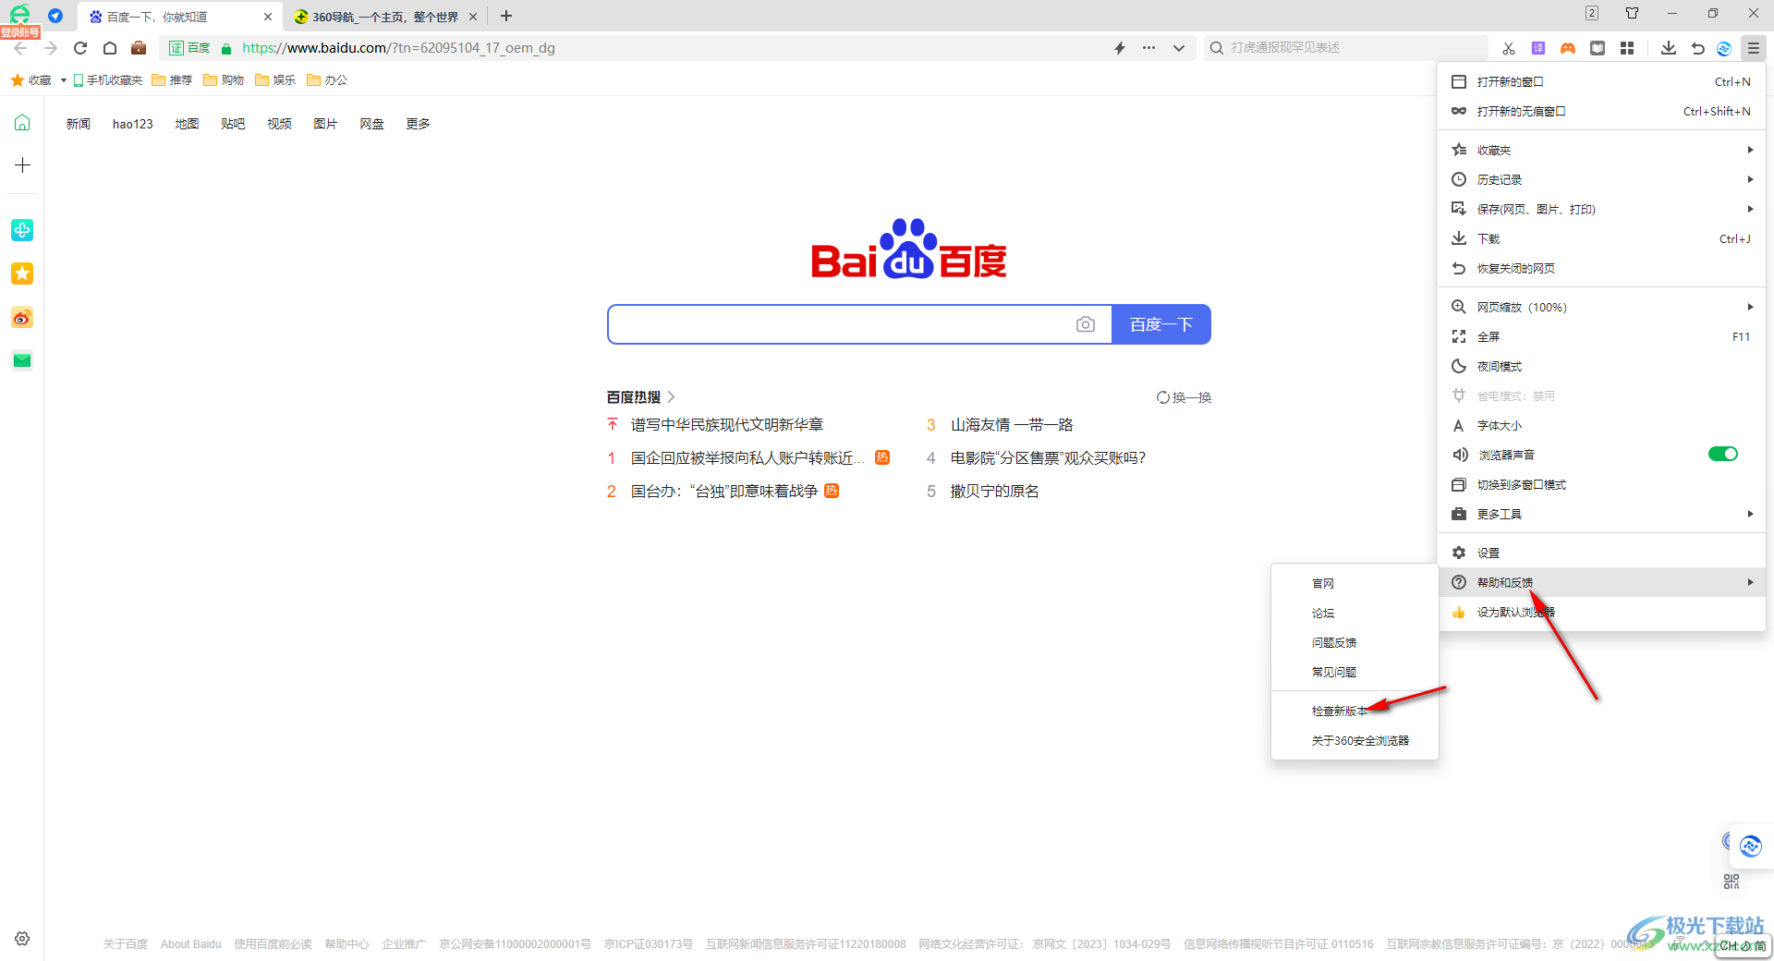
Task: Select 检查新版本 in help submenu
Action: click(x=1355, y=711)
